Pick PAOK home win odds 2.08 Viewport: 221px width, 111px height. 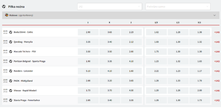click(88, 81)
